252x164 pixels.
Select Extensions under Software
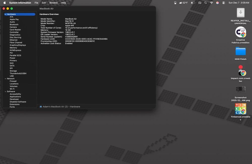pyautogui.click(x=14, y=104)
